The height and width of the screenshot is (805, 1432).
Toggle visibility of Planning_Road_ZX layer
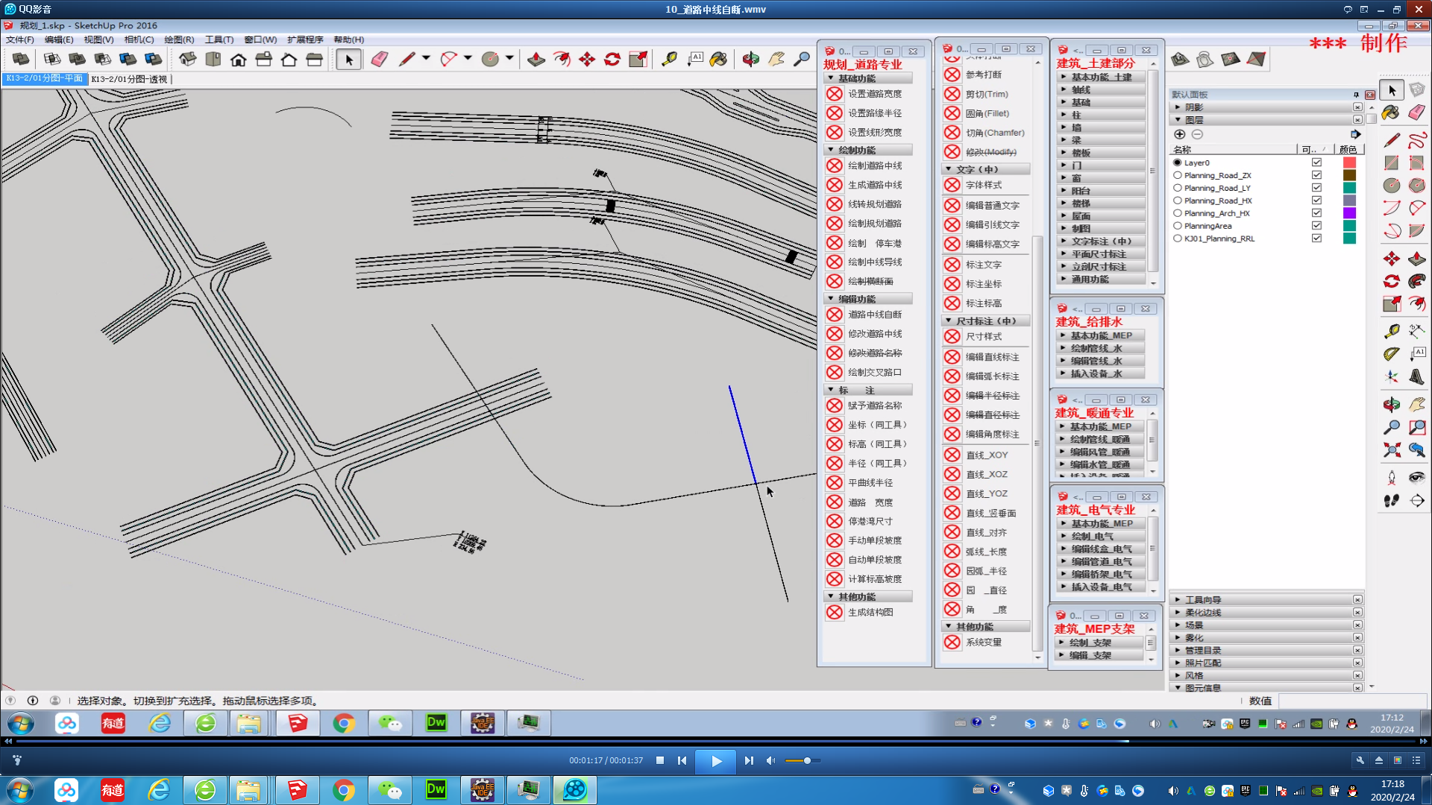1316,175
